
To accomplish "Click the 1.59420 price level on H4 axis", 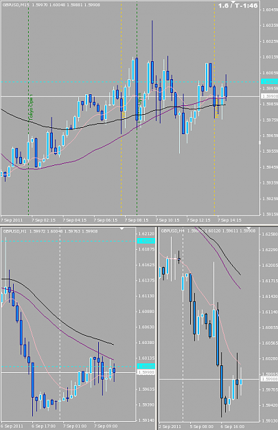I will (270, 405).
